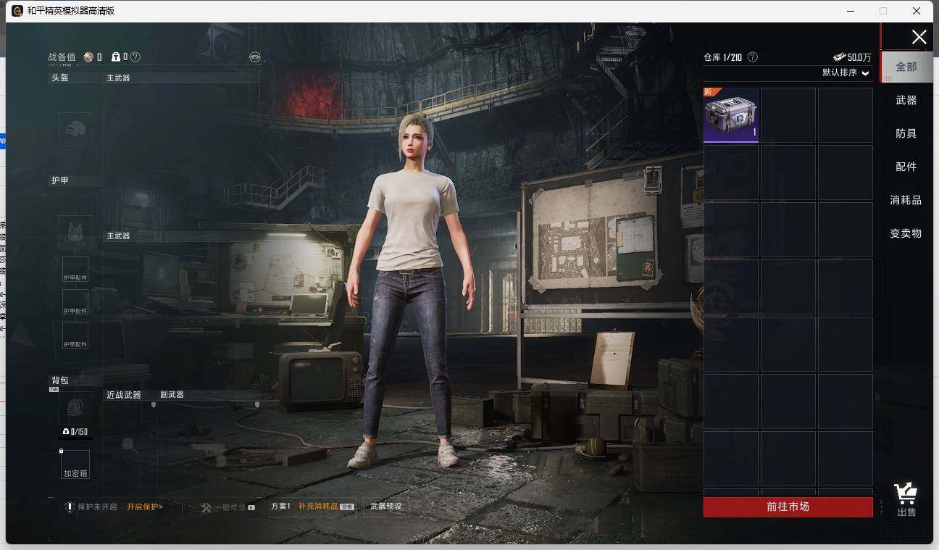This screenshot has width=939, height=550.
Task: Click the emulator app logo in title bar
Action: click(17, 11)
